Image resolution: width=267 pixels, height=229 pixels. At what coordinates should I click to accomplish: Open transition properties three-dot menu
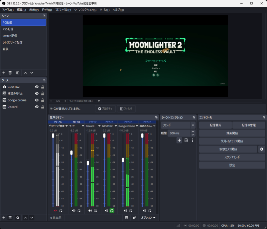193,140
